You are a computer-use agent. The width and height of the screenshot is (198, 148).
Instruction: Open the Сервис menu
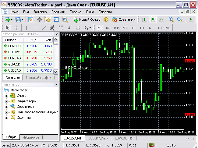(x=75, y=12)
